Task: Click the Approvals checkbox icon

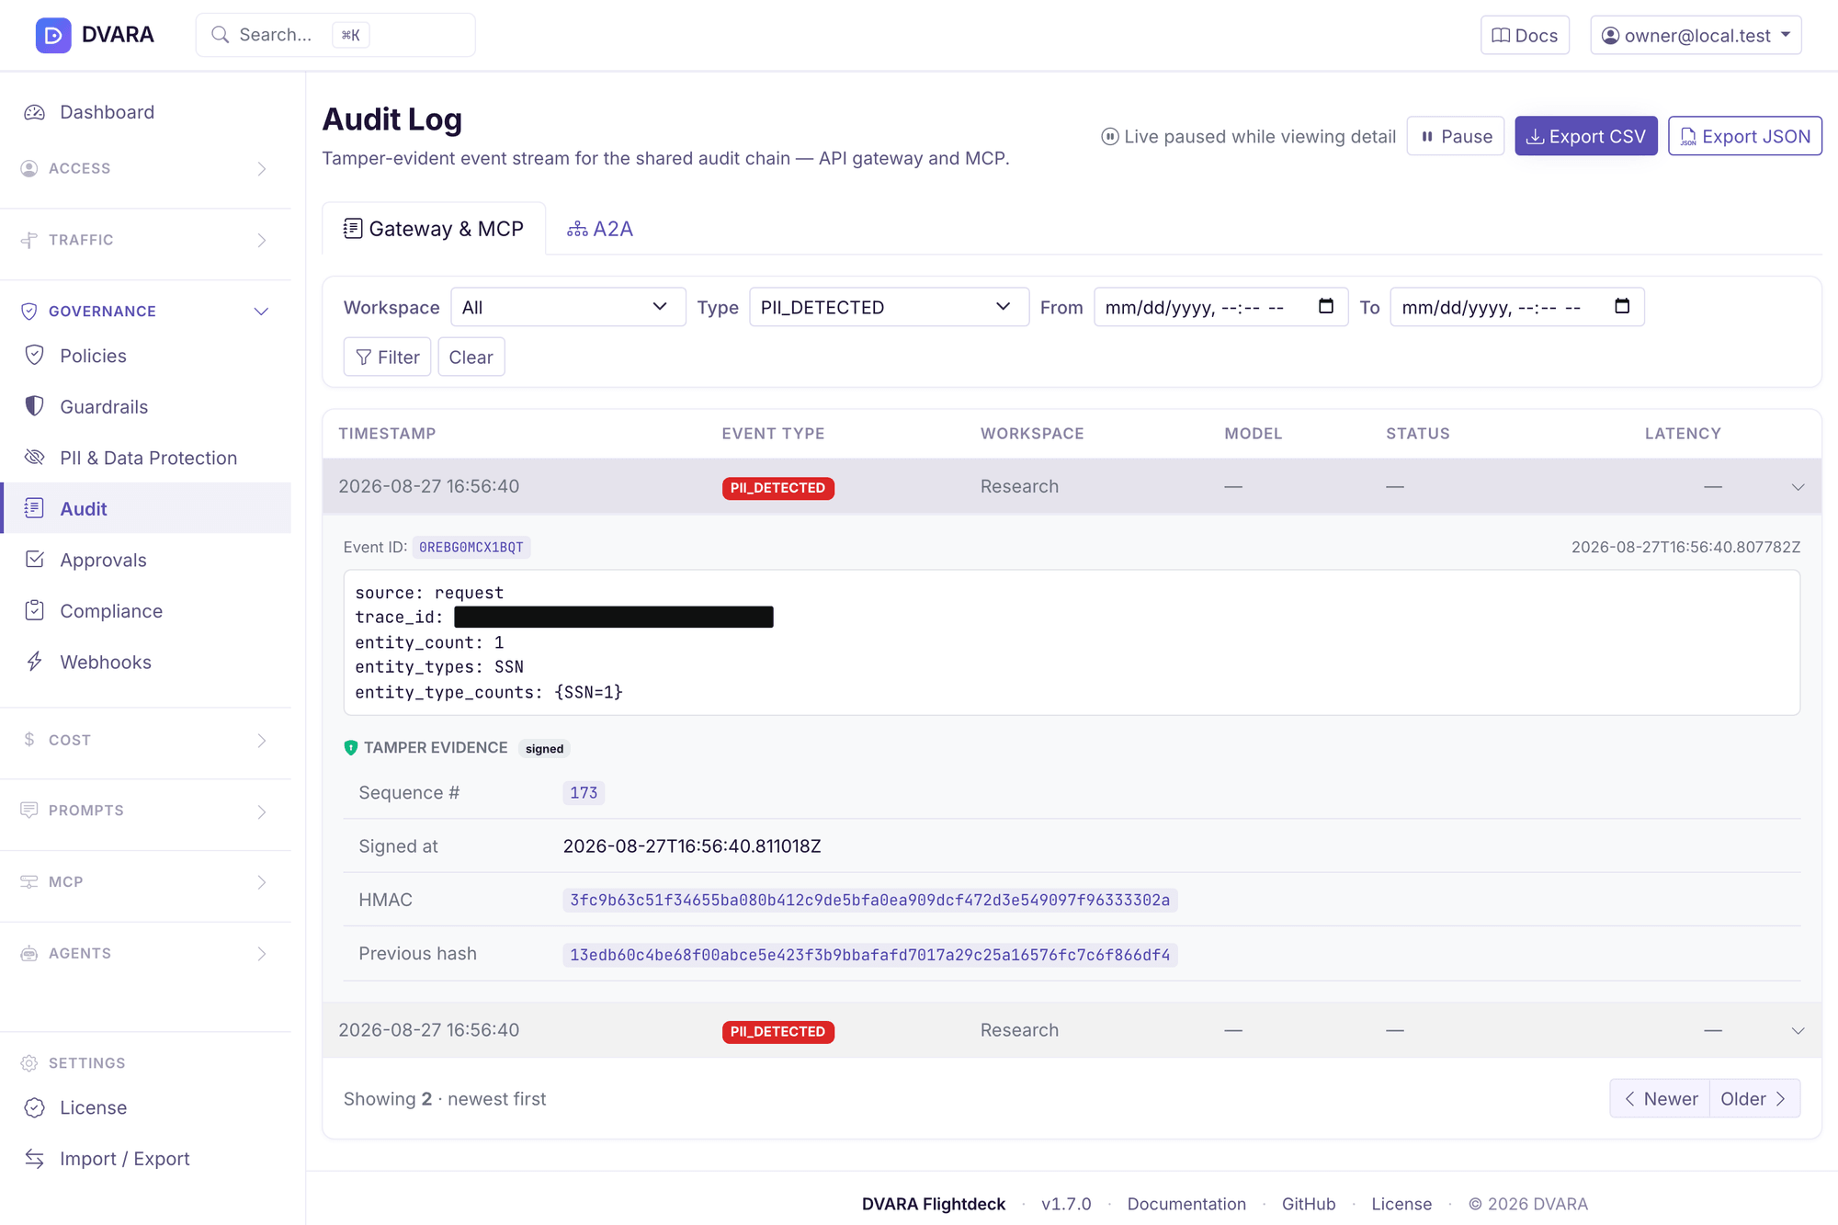Action: coord(35,560)
